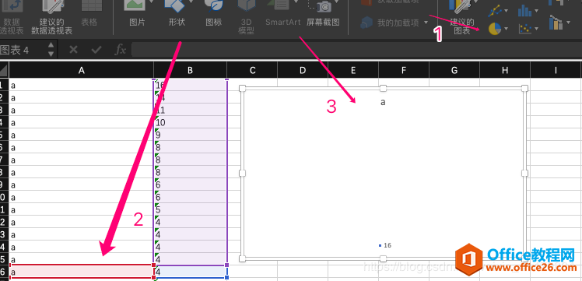Viewport: 582px width, 281px height.
Task: Click the chart's left-middle resize handle
Action: [x=243, y=173]
